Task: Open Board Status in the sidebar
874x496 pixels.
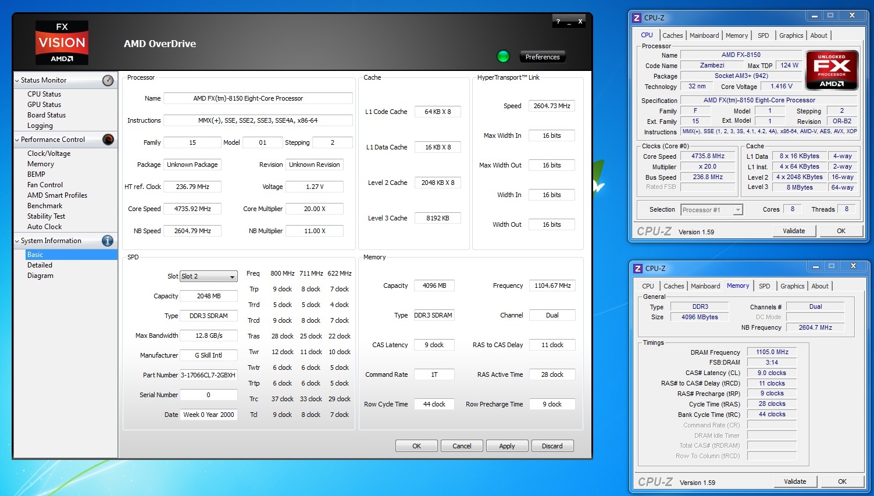Action: click(x=47, y=115)
